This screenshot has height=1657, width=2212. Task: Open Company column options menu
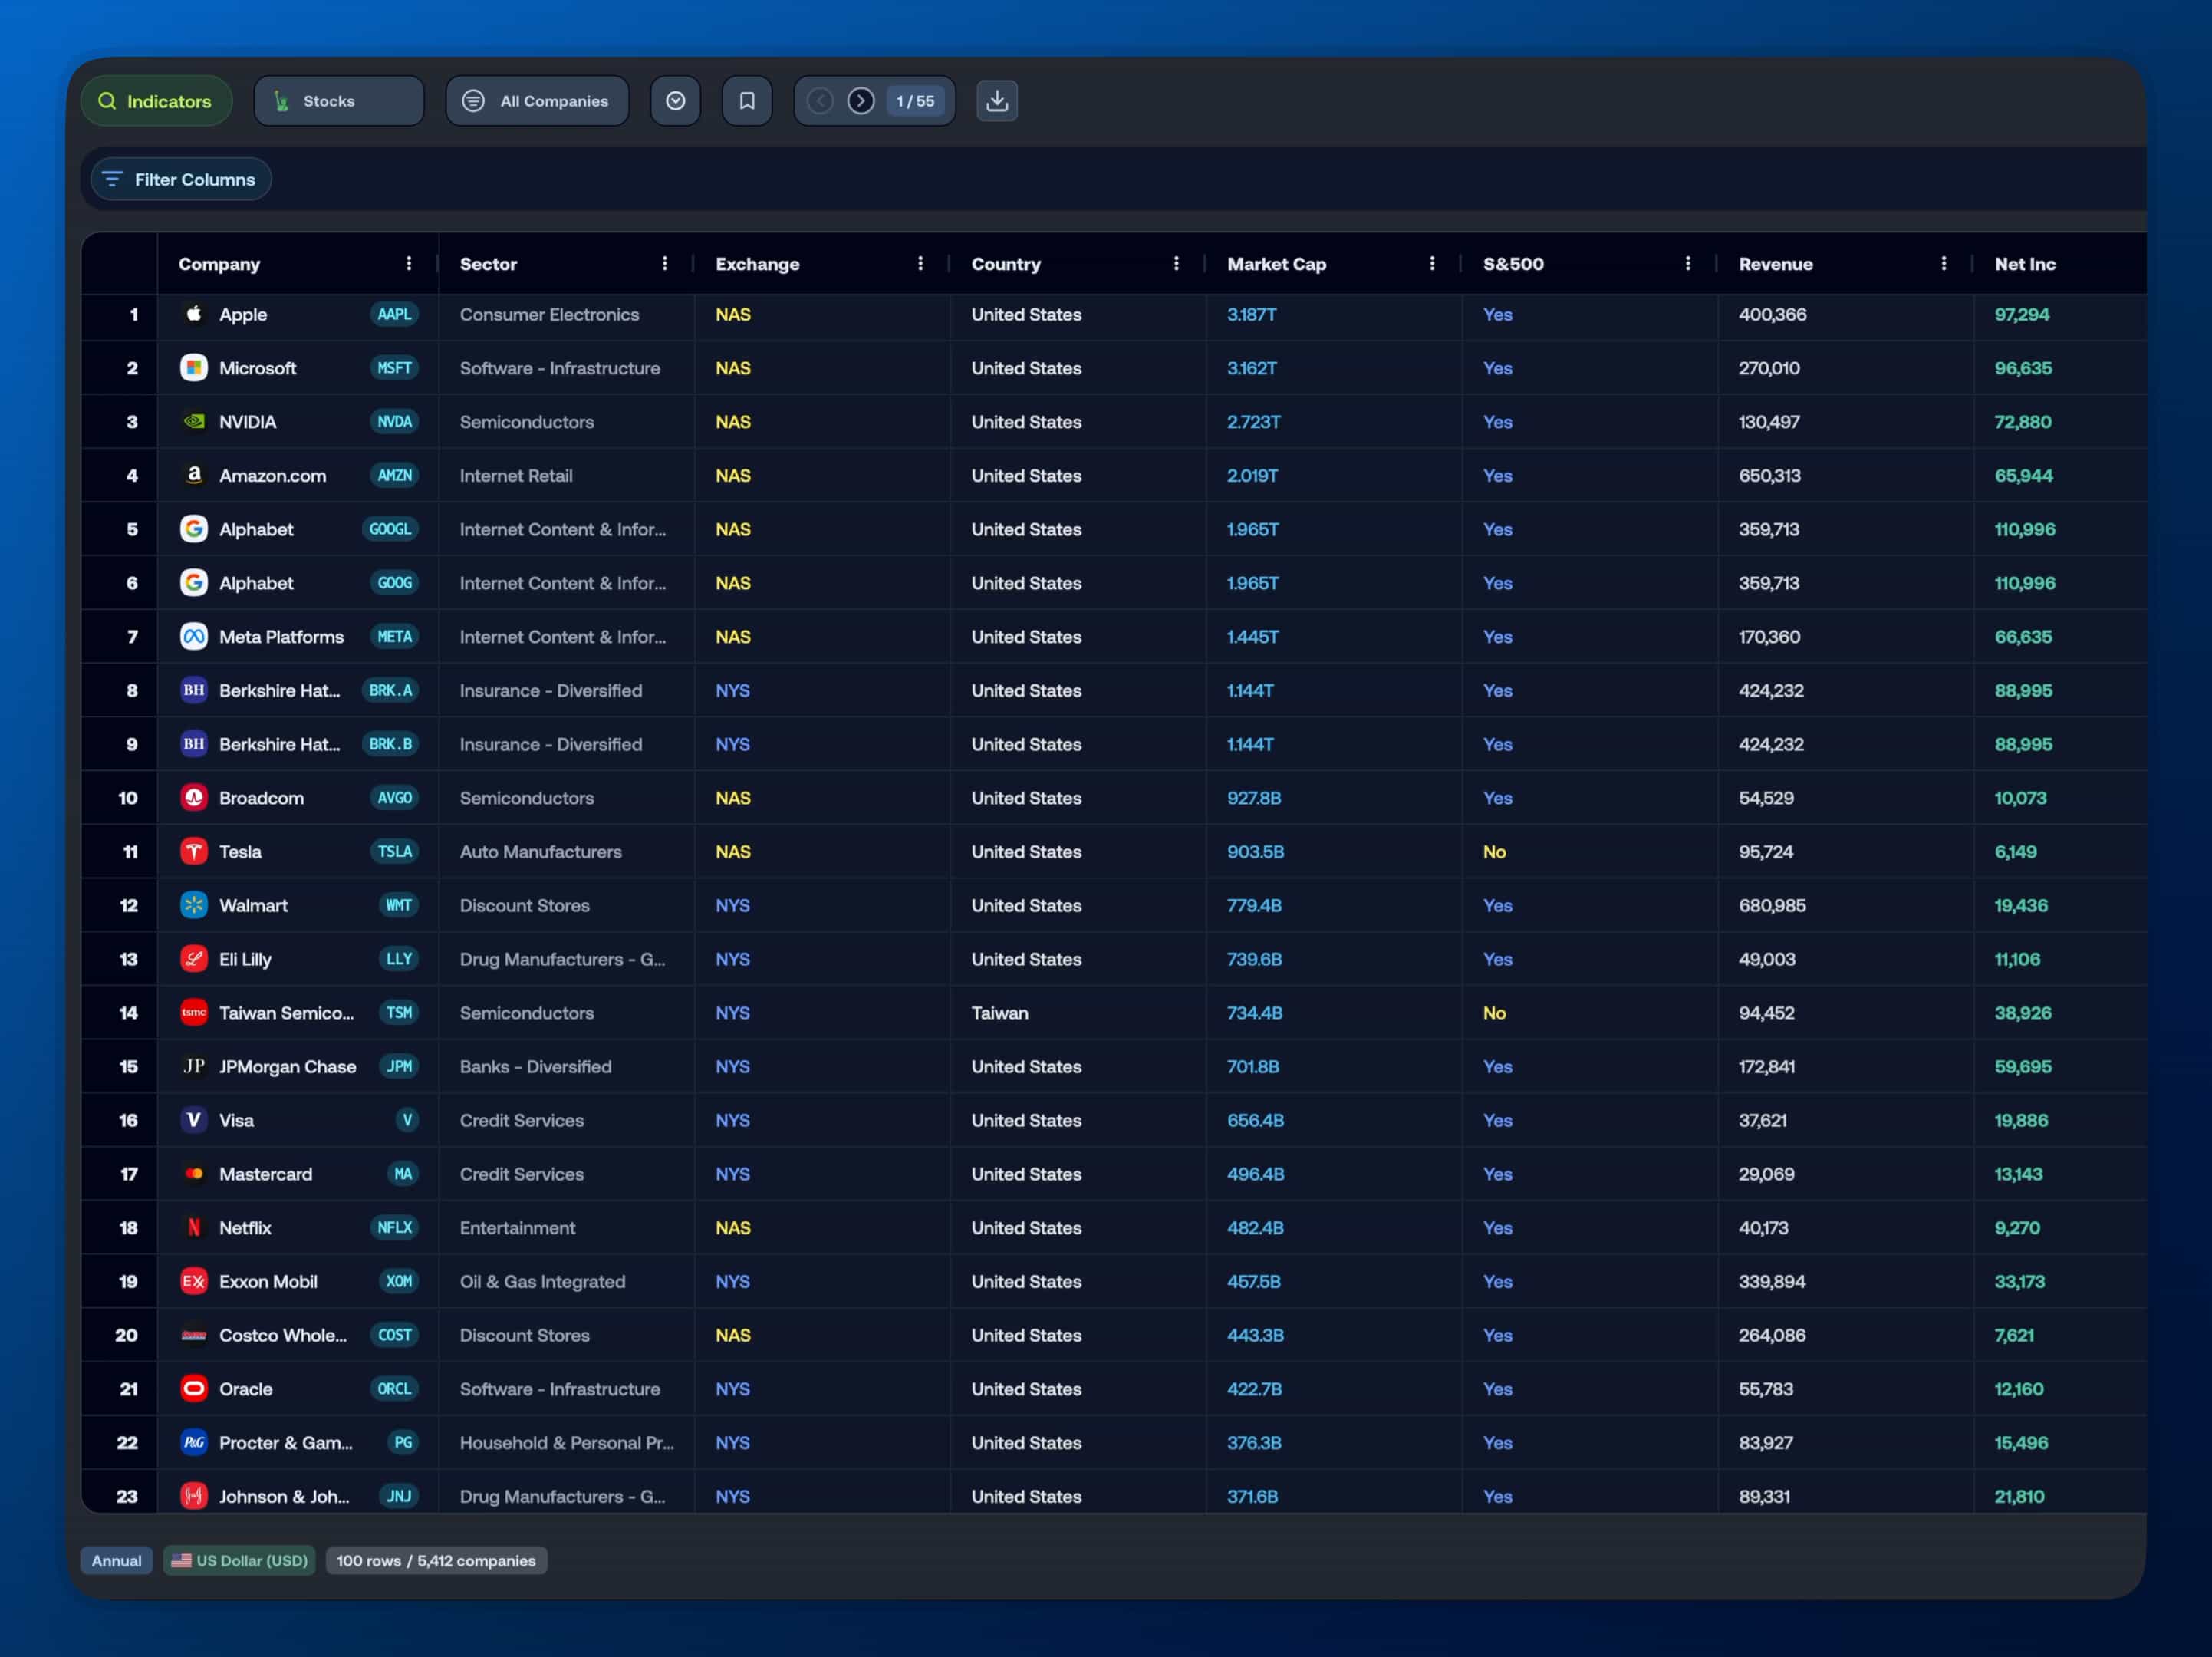(x=408, y=263)
